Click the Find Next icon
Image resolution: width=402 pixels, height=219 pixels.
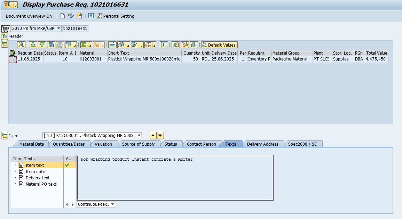coord(60,45)
